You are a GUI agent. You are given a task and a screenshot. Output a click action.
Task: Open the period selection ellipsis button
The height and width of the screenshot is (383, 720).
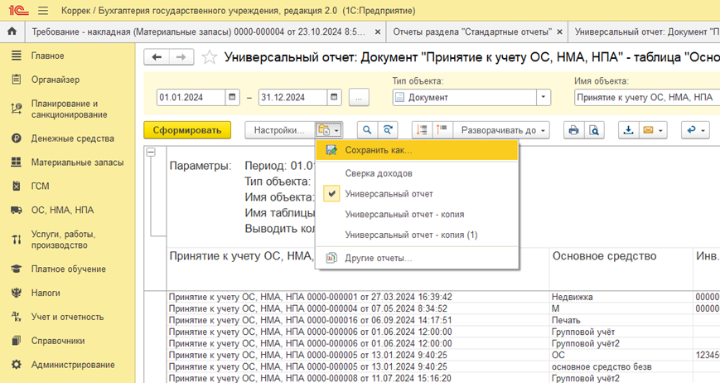point(359,97)
